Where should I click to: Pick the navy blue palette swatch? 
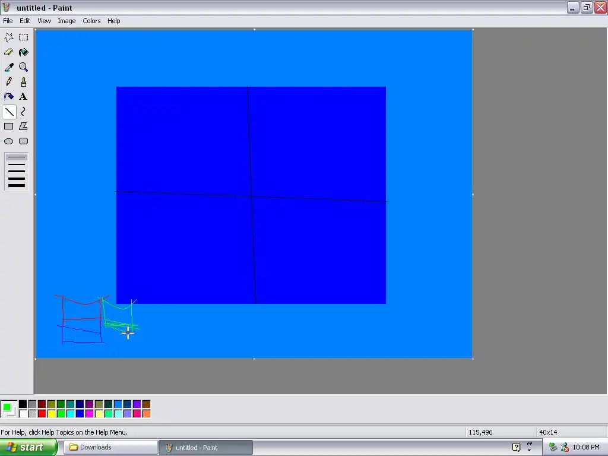(x=80, y=404)
